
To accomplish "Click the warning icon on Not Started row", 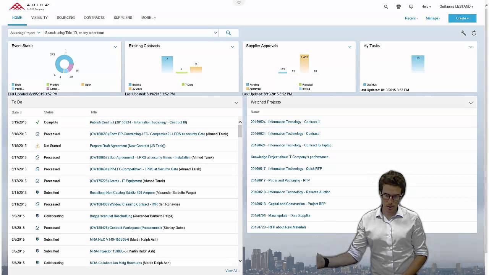I will coord(37,146).
